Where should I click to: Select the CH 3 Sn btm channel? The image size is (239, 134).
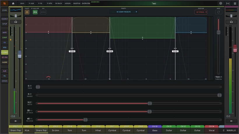tap(55, 129)
